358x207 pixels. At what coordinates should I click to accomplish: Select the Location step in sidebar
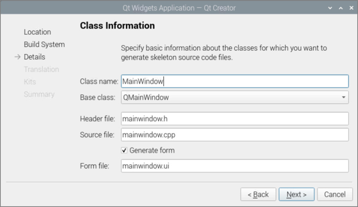pos(37,32)
